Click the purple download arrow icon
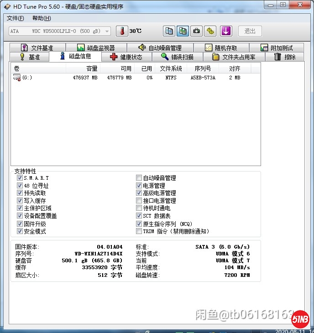Screen dimensions: 314x333 [226, 31]
